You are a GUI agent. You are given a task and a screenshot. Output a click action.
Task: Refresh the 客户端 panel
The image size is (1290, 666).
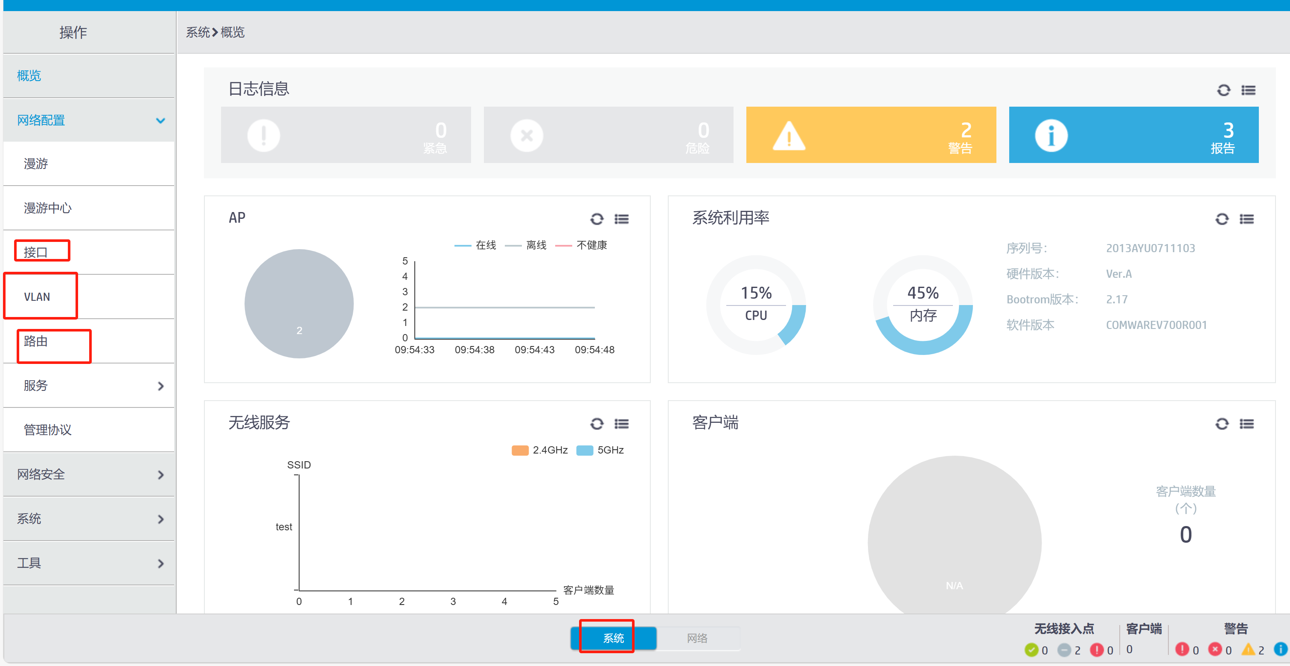click(x=1222, y=424)
